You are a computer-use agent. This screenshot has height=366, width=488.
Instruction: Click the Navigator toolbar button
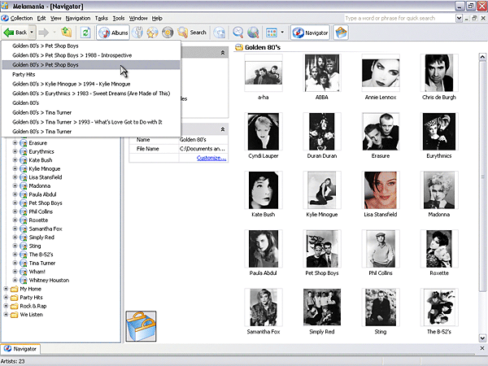(311, 33)
